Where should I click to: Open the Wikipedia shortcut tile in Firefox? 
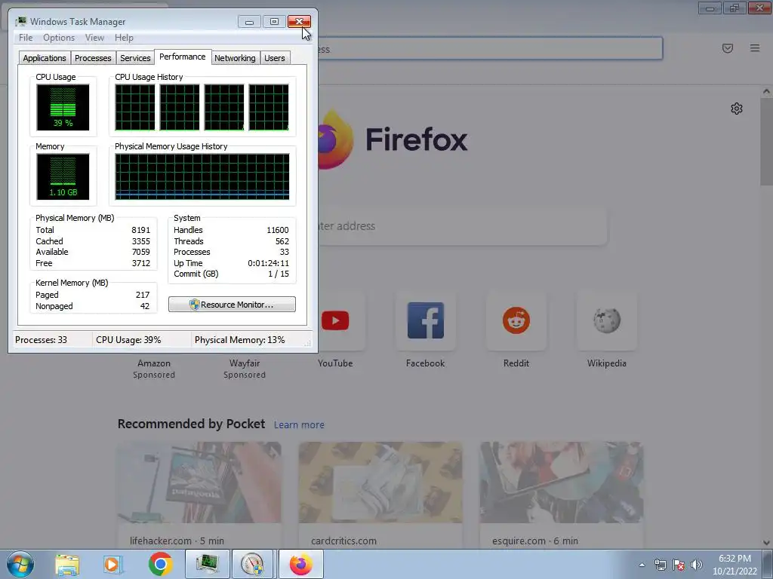point(607,320)
